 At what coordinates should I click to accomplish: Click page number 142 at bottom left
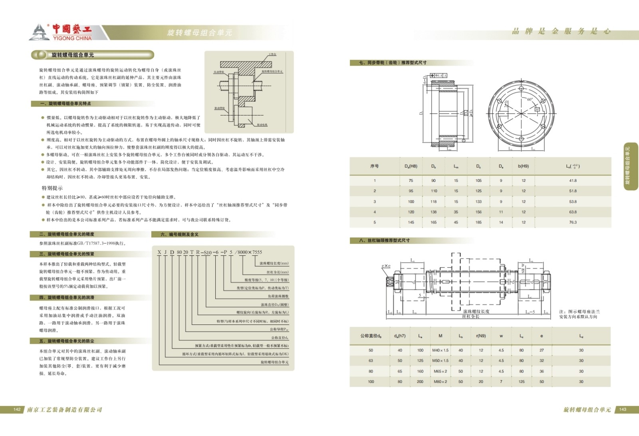click(17, 410)
